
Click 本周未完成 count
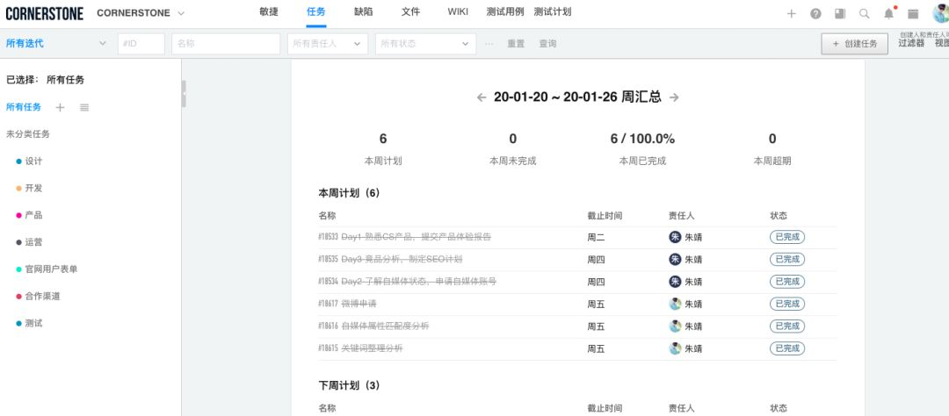(512, 139)
